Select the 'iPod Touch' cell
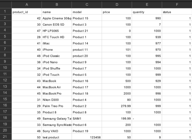 pos(57,74)
